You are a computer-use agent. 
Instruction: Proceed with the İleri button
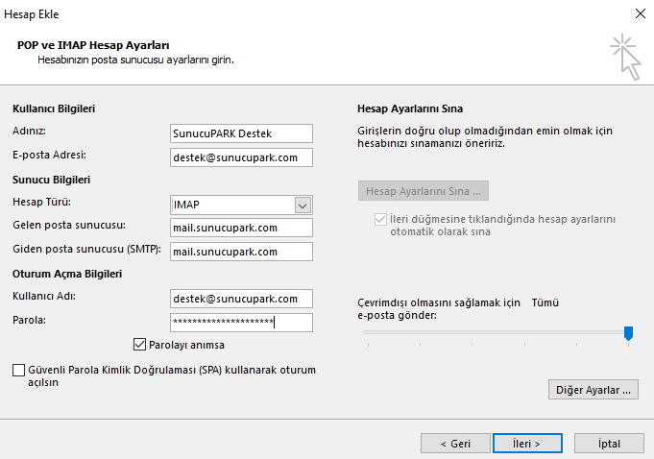[x=527, y=444]
